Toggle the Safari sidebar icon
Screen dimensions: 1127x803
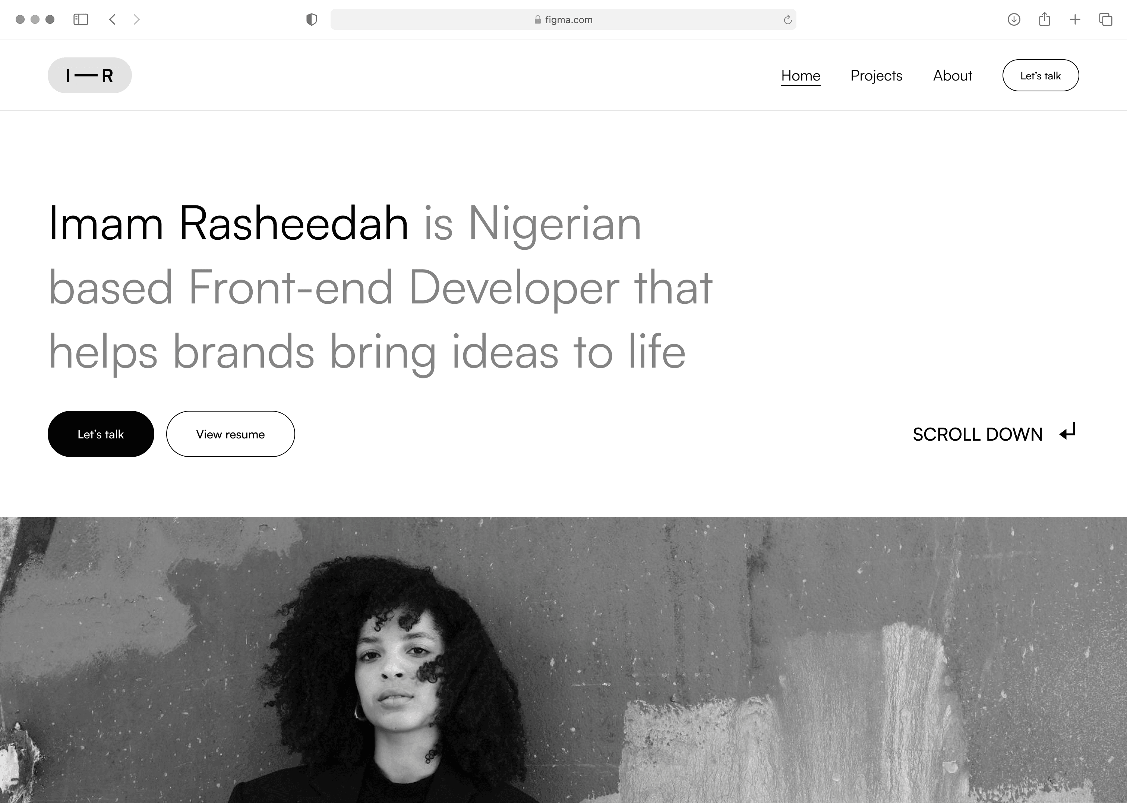[x=80, y=19]
